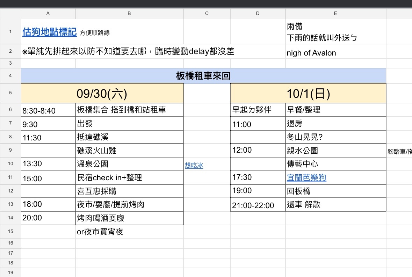Image resolution: width=412 pixels, height=277 pixels.
Task: Select column B header
Action: [129, 13]
